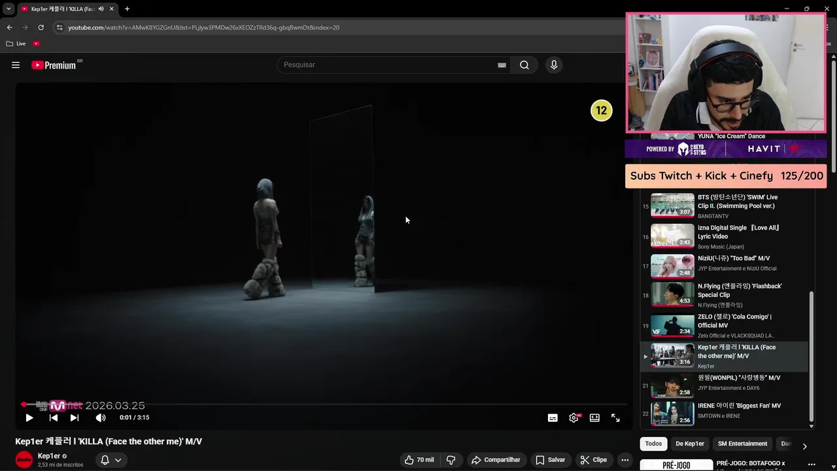The height and width of the screenshot is (471, 837).
Task: Mute tab via speaker icon on tab
Action: pyautogui.click(x=101, y=9)
